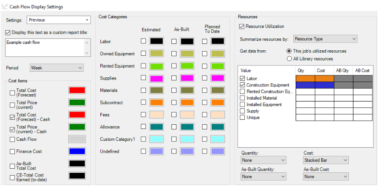The width and height of the screenshot is (380, 187).
Task: Open the Period dropdown set to Week
Action: pos(56,68)
